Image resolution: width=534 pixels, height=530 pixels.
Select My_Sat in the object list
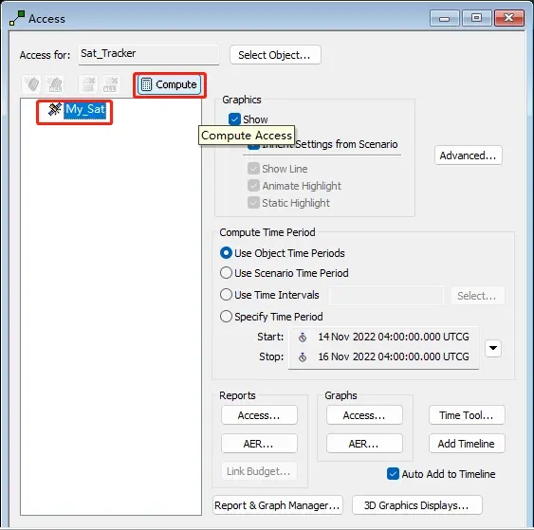coord(84,109)
